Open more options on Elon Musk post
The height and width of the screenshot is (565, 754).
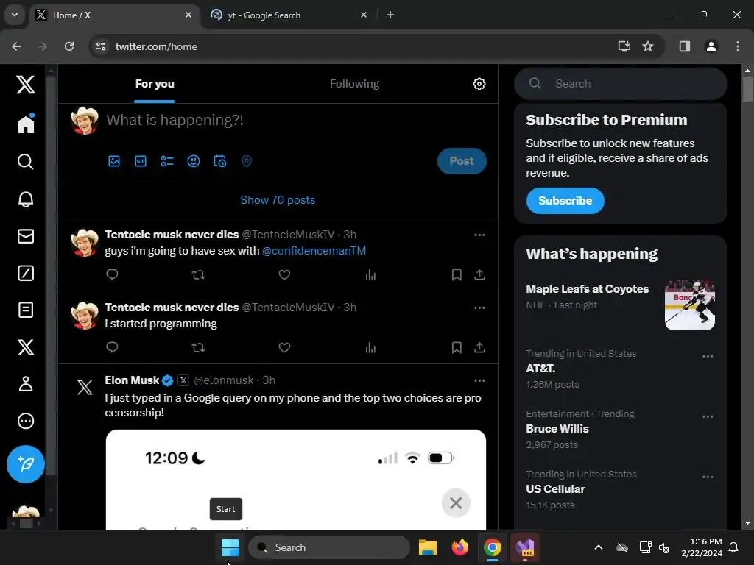tap(479, 380)
